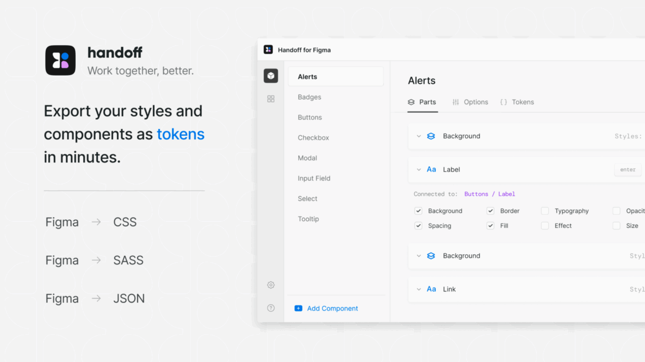Click the cube components icon in sidebar

271,76
